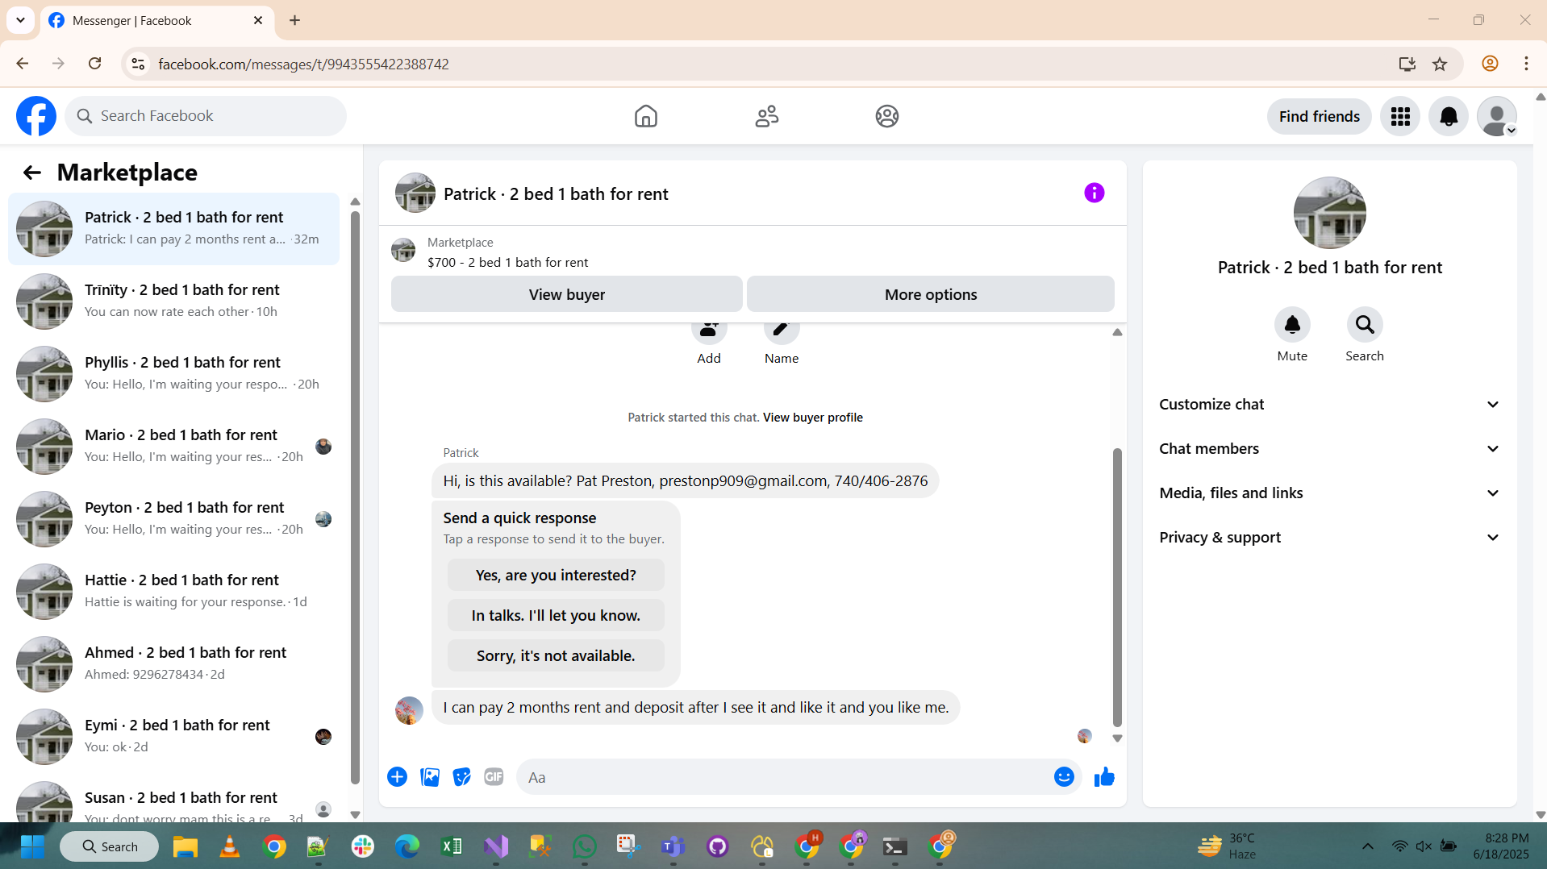Open the chat head avatar beside Patrick's message
This screenshot has height=869, width=1547.
[x=409, y=710]
